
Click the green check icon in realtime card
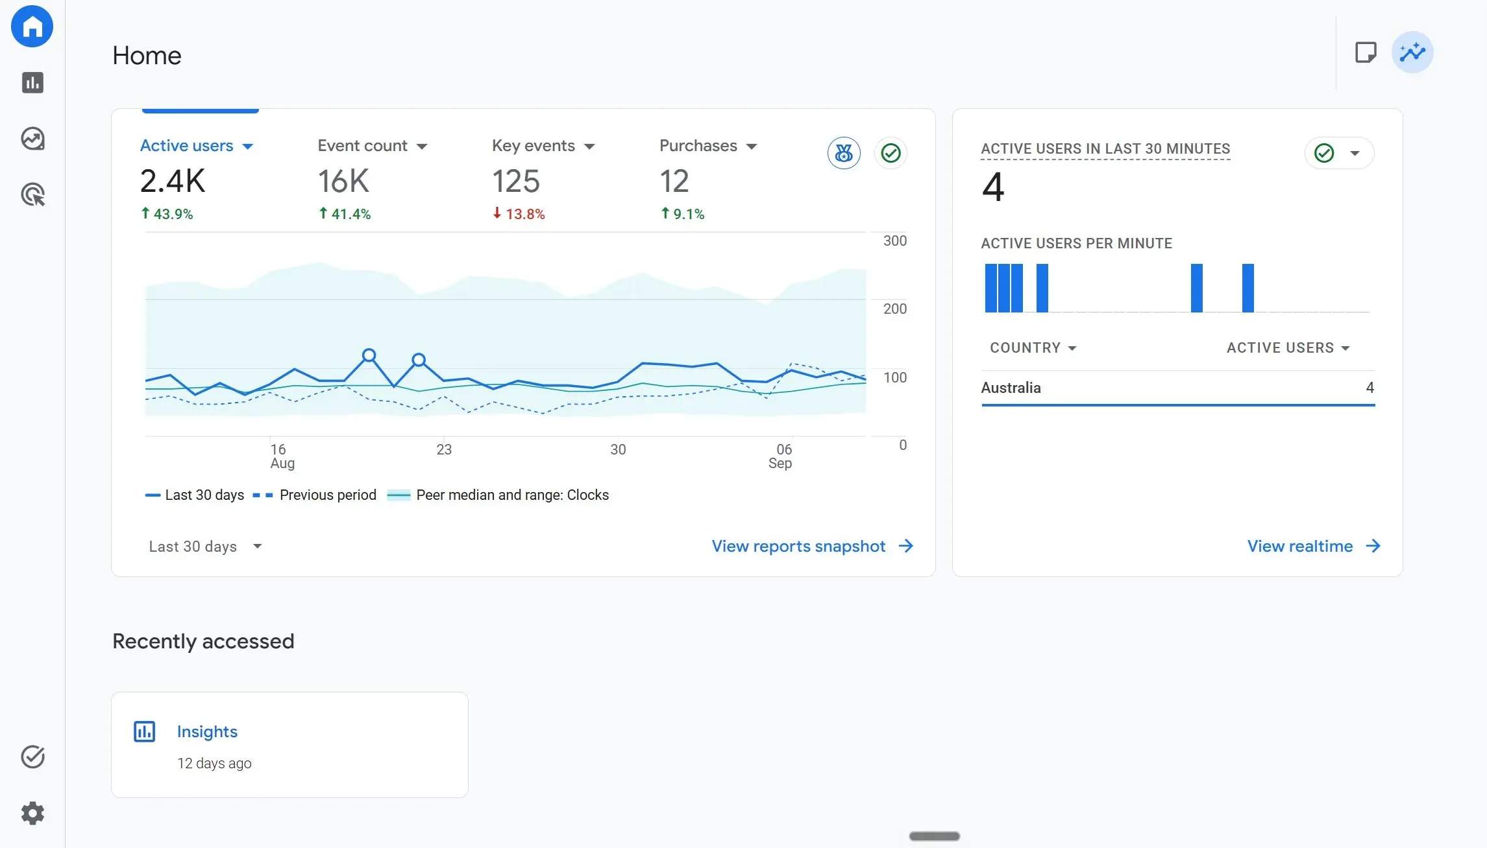(1324, 153)
